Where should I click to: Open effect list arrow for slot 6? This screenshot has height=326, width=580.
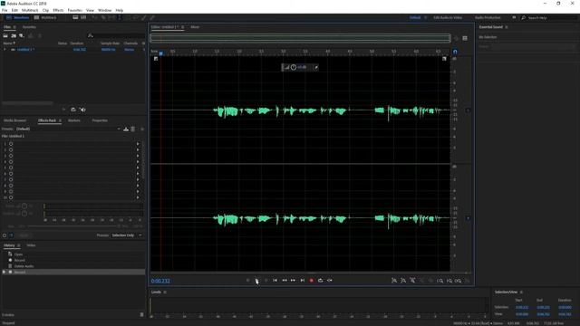pyautogui.click(x=138, y=174)
